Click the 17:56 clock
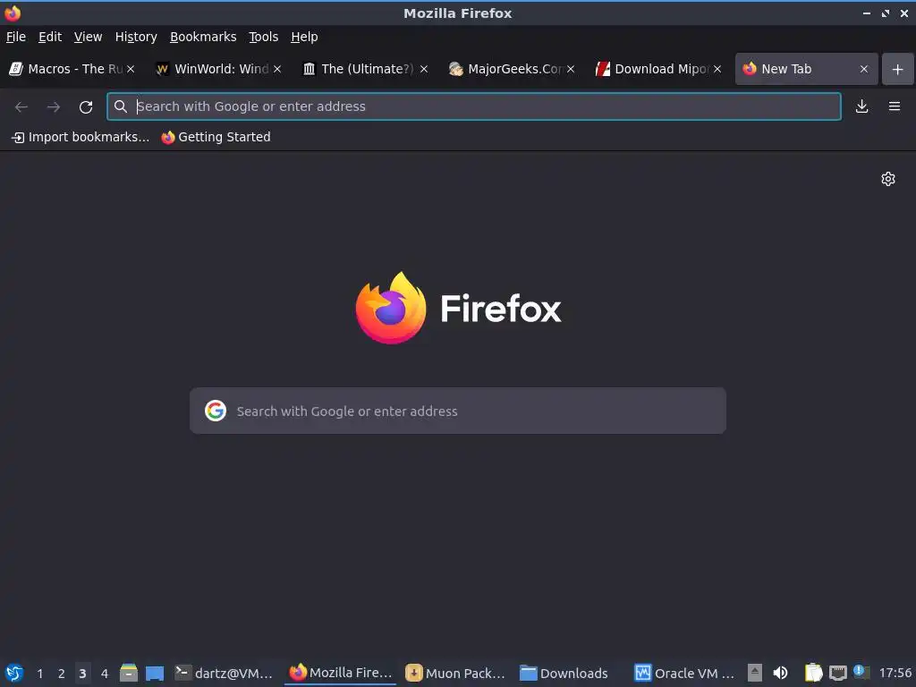 (x=895, y=673)
